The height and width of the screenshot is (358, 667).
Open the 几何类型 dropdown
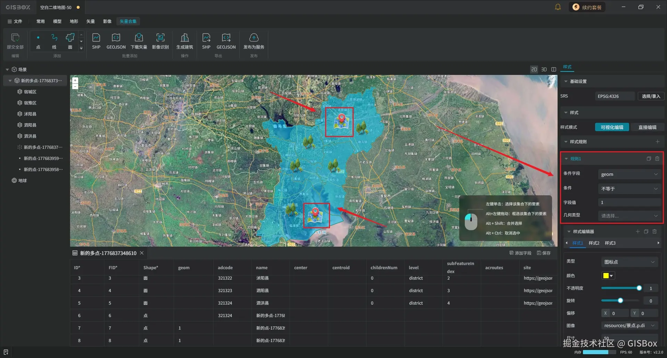point(629,216)
